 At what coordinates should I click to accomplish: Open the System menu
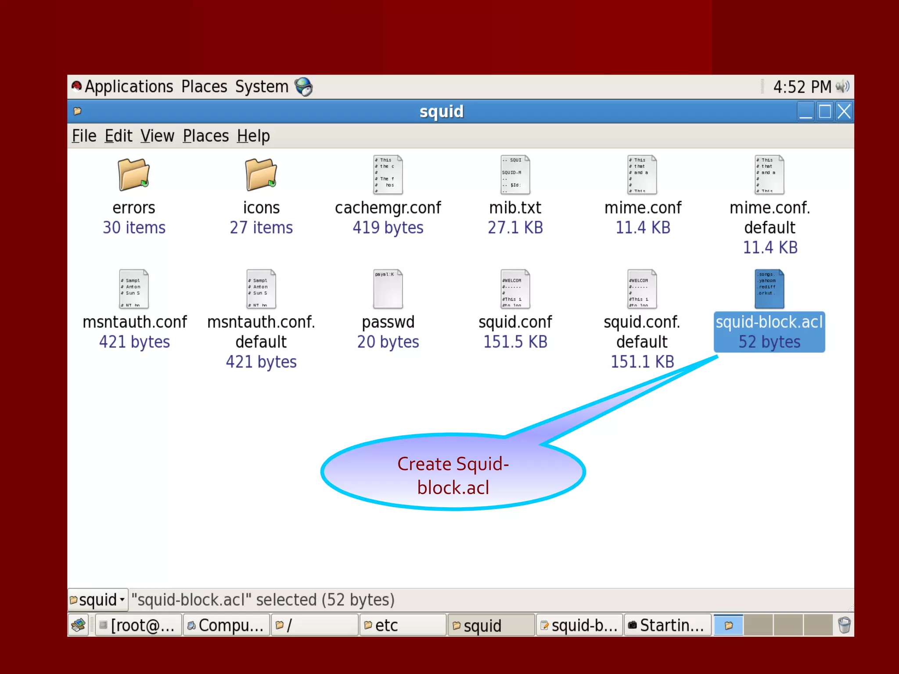pos(262,87)
